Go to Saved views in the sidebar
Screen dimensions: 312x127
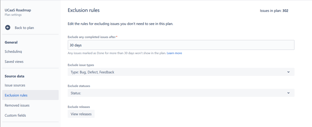(x=14, y=62)
